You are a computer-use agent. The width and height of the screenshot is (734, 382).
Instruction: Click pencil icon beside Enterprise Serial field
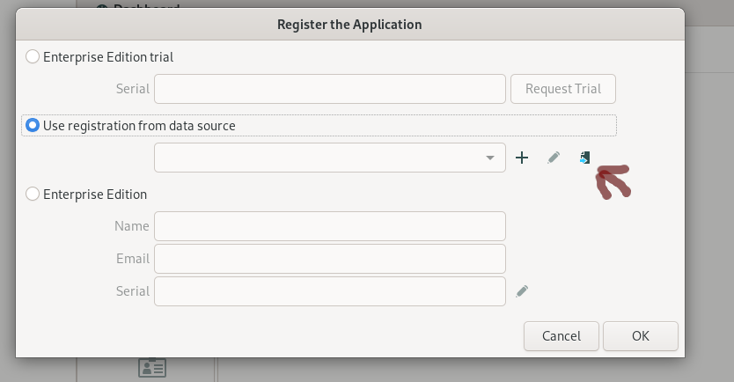point(522,291)
